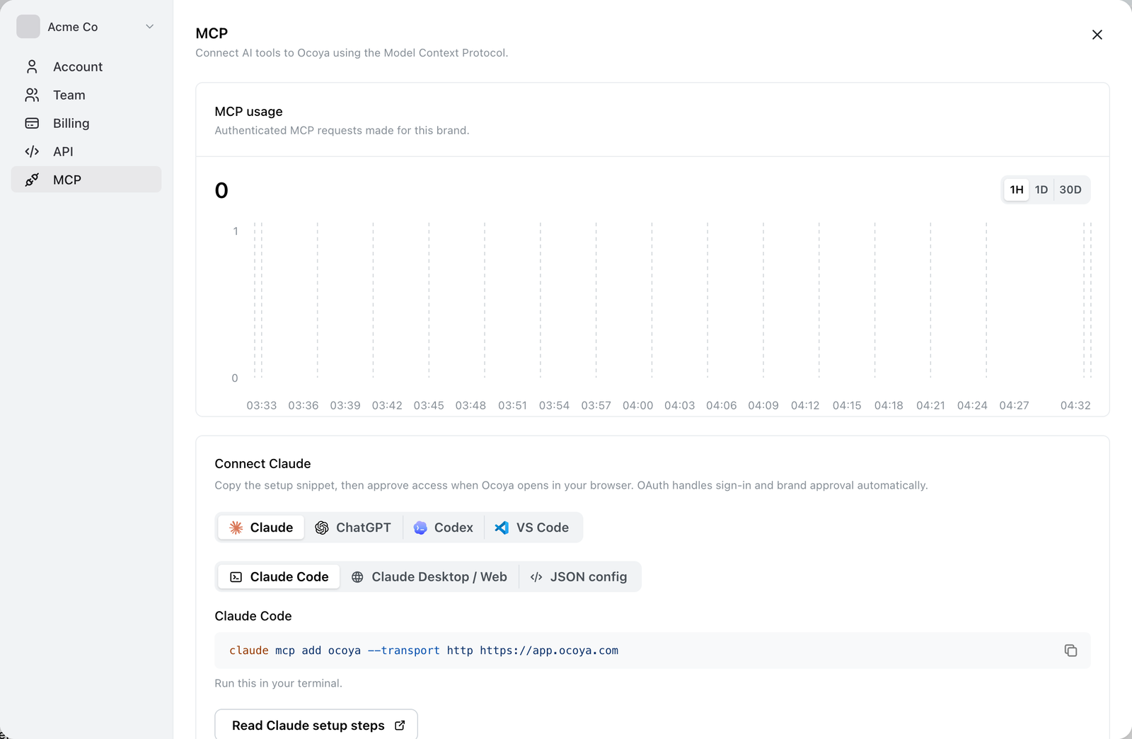1132x739 pixels.
Task: Select the VS Code client tab
Action: (532, 528)
